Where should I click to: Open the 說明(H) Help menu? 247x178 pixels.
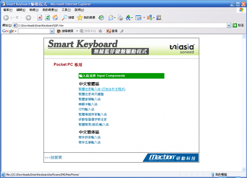click(79, 10)
